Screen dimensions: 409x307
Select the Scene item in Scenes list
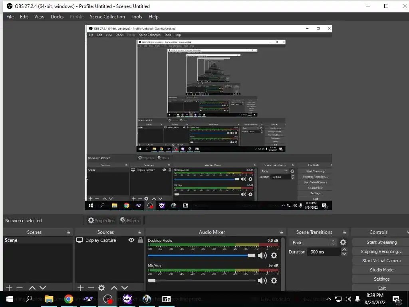(x=38, y=240)
